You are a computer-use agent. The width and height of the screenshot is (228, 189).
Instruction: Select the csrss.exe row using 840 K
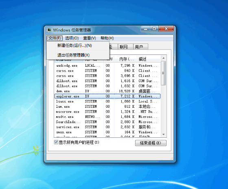pos(107,71)
